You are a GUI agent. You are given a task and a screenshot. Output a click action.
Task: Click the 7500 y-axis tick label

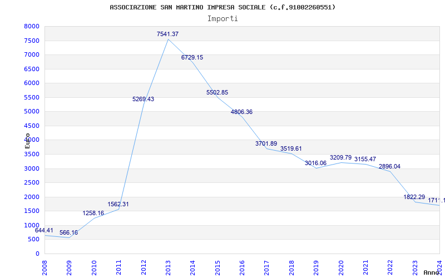click(32, 41)
